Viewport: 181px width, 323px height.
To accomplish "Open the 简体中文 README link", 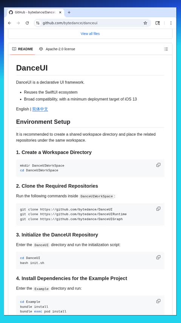I will pyautogui.click(x=40, y=109).
